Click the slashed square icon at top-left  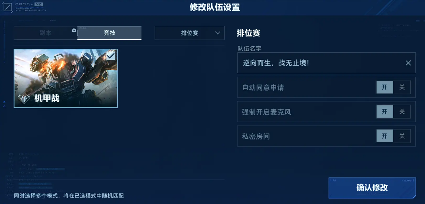8,7
